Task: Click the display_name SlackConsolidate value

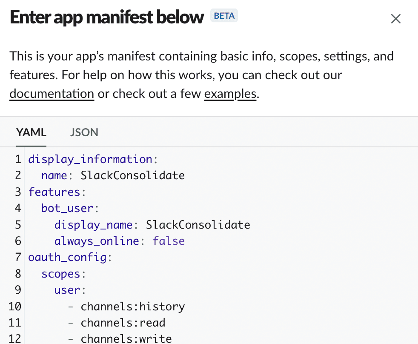Action: pyautogui.click(x=198, y=225)
